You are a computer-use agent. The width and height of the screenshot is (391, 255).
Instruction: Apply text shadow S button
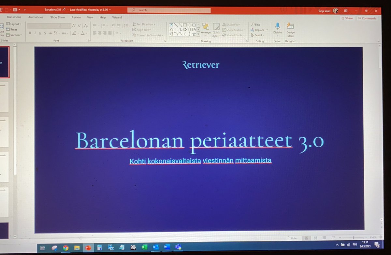[x=45, y=33]
